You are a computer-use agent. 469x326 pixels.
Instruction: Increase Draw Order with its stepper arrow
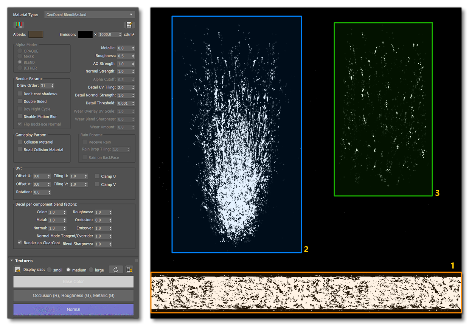53,84
